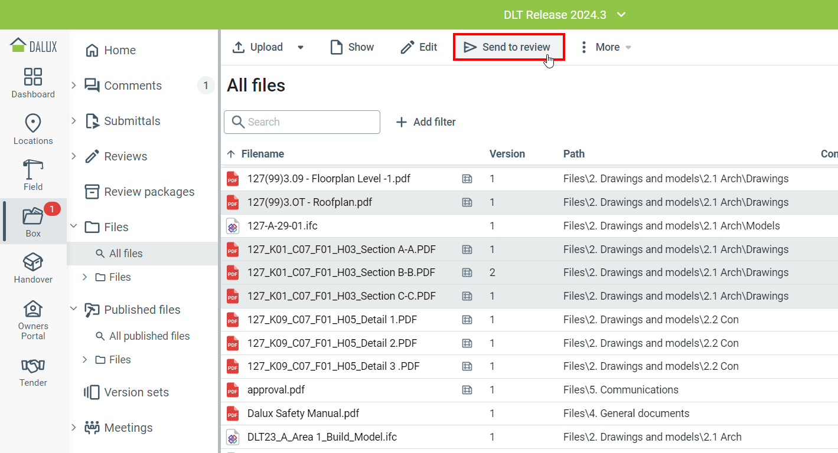Open the Field crane icon

33,170
